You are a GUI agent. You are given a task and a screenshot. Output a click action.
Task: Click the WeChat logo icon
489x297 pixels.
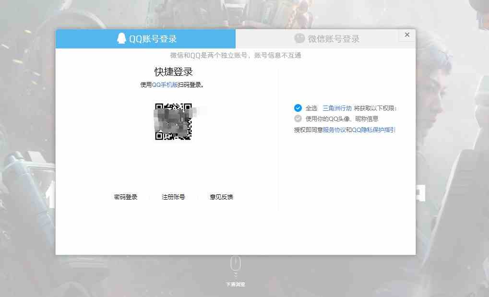tap(299, 38)
